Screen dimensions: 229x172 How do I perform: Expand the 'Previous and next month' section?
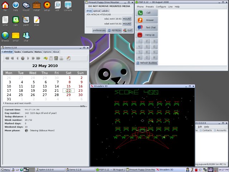click(17, 103)
